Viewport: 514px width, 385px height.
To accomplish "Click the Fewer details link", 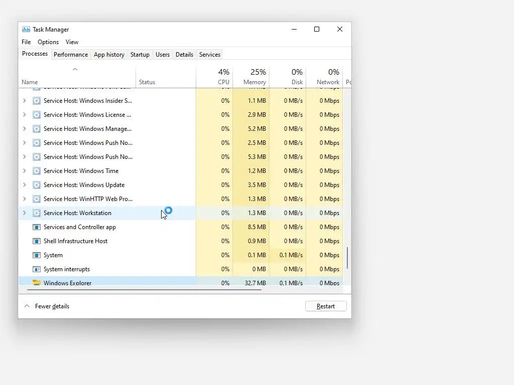I will pos(52,306).
